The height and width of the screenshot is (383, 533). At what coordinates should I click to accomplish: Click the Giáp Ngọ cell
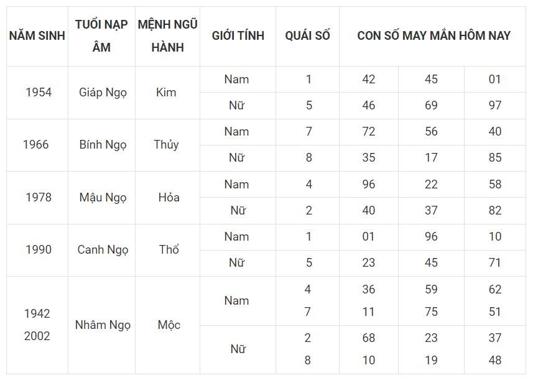[101, 93]
